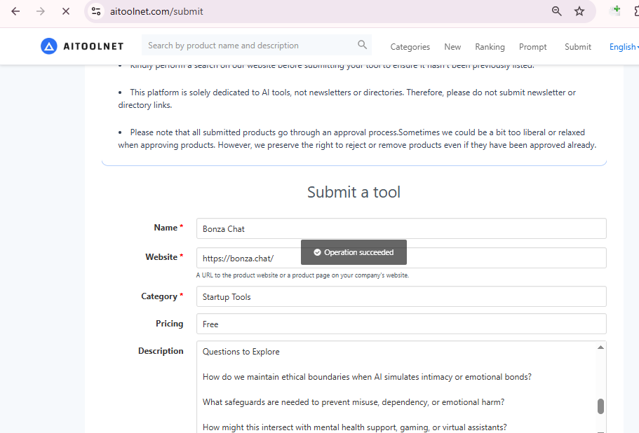This screenshot has width=639, height=433.
Task: Open the Category field showing Startup Tools
Action: click(x=401, y=296)
